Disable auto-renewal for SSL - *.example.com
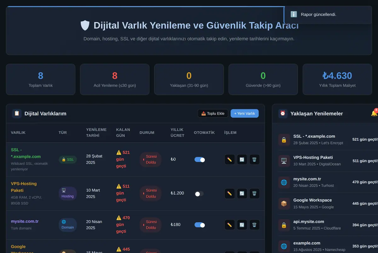 tap(200, 159)
